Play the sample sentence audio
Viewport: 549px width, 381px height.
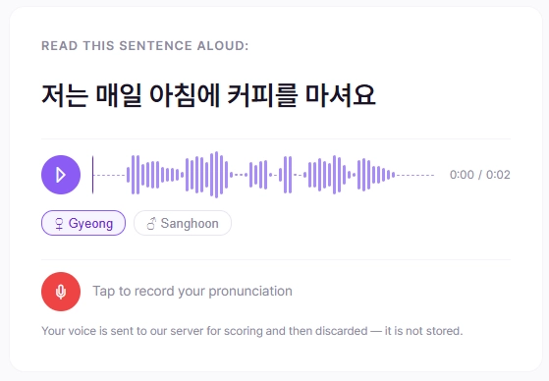(61, 175)
